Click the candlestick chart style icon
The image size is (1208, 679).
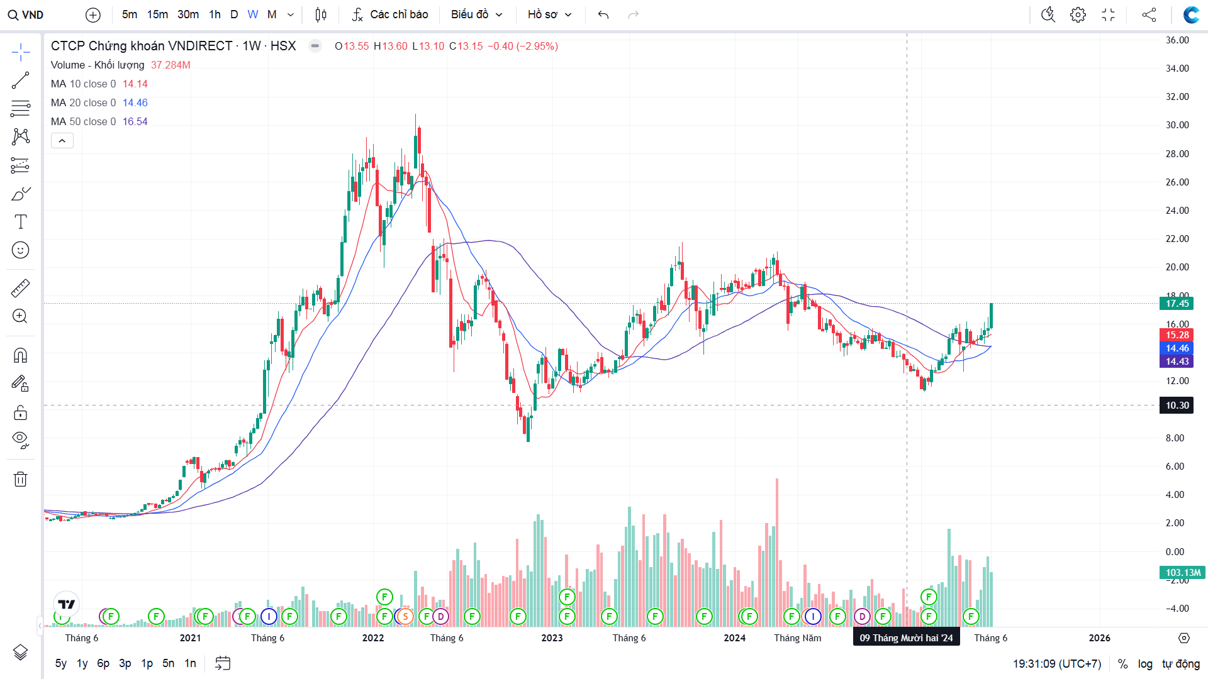point(321,14)
